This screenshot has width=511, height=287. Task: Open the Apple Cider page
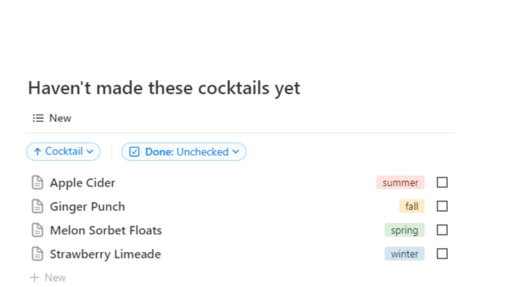pyautogui.click(x=82, y=183)
